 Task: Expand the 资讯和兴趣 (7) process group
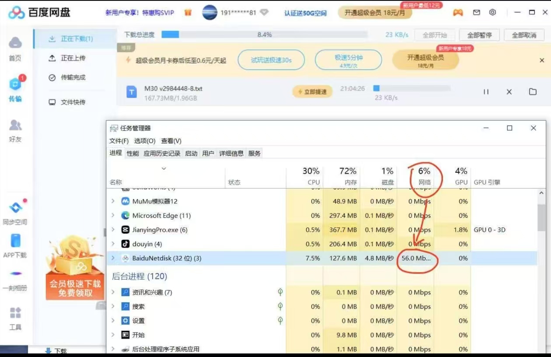[x=113, y=292]
